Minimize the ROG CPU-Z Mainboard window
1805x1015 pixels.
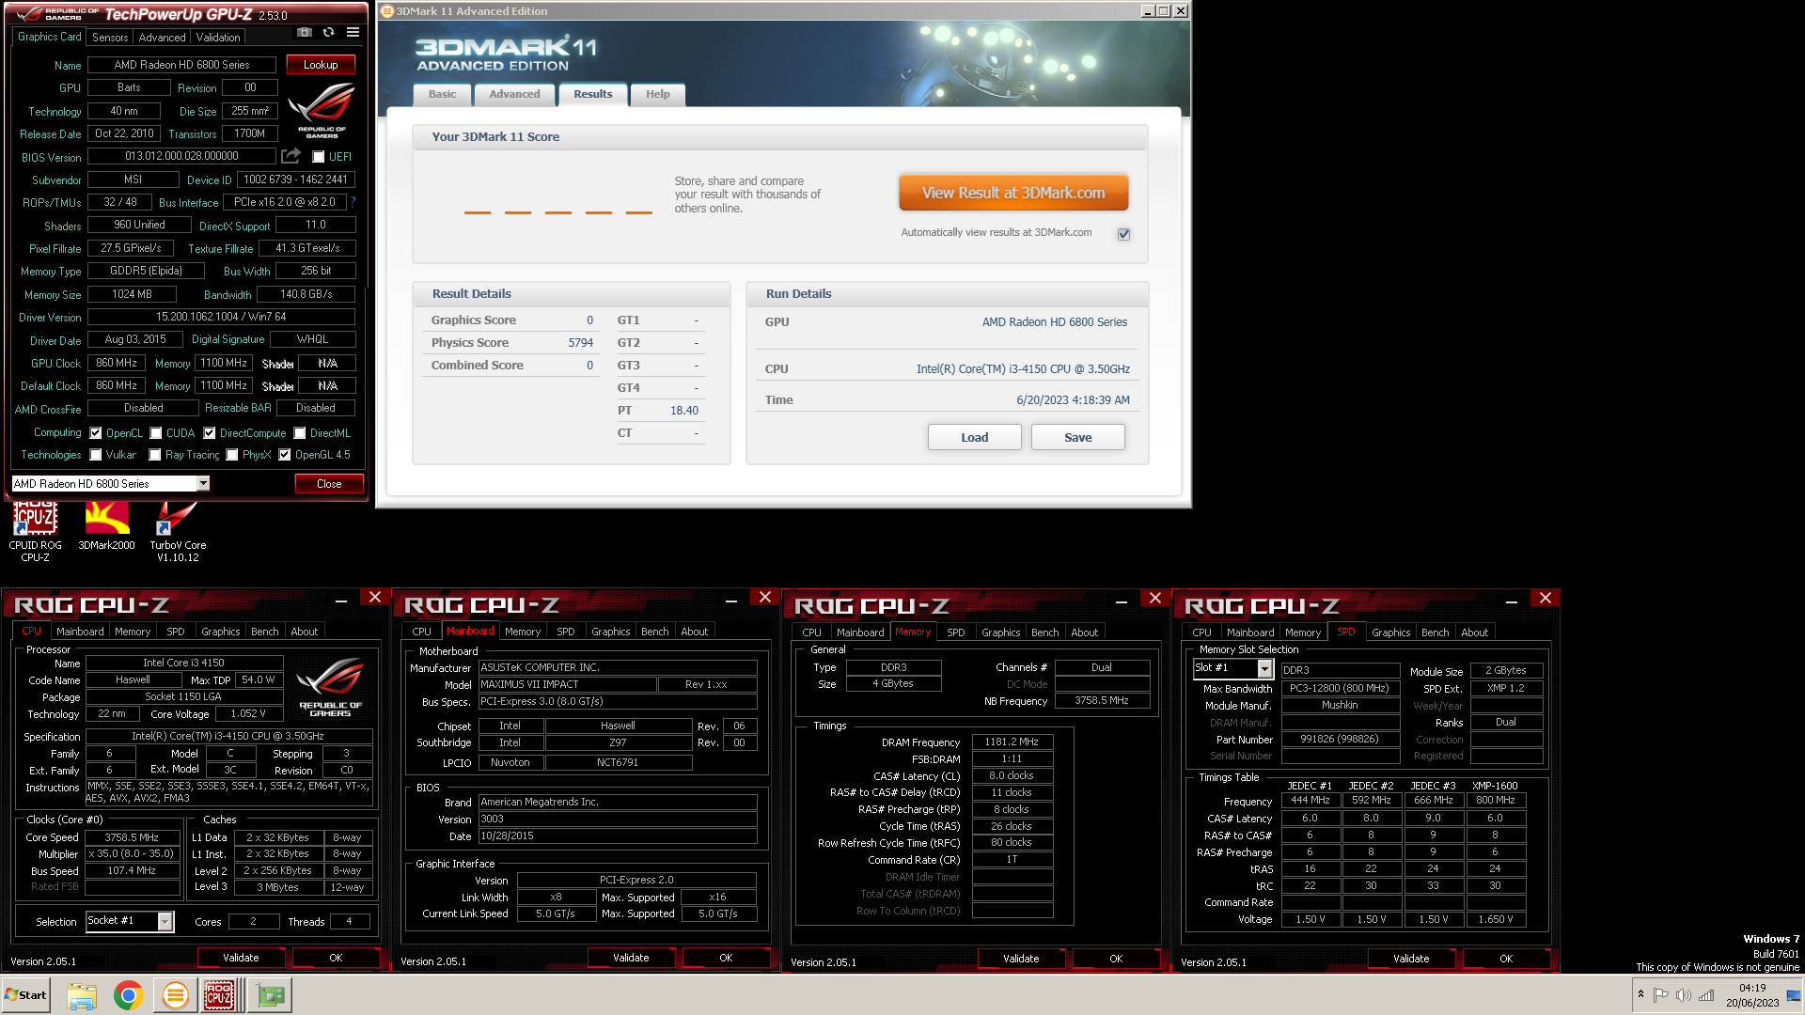tap(731, 601)
